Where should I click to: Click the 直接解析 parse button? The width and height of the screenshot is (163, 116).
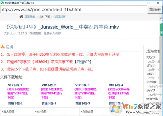(155, 10)
